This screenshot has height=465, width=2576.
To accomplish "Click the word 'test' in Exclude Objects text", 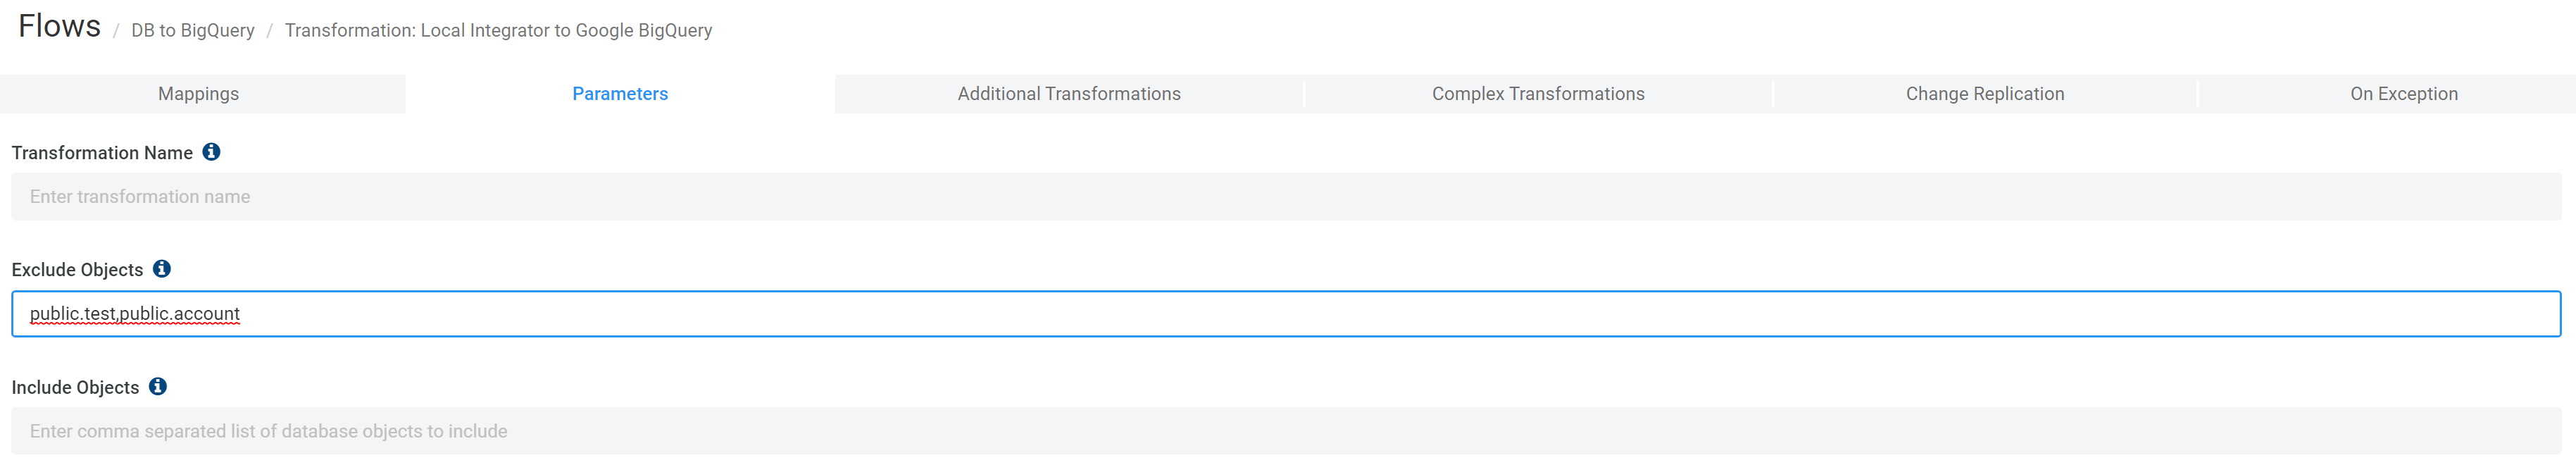I will [99, 314].
